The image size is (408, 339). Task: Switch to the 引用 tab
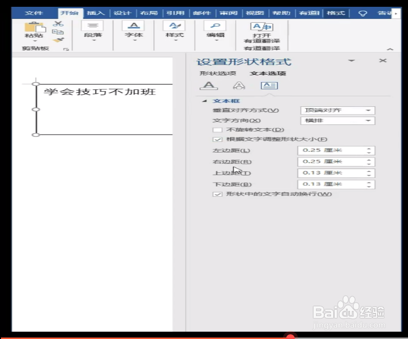pos(176,13)
